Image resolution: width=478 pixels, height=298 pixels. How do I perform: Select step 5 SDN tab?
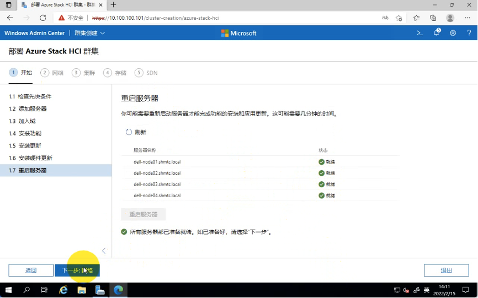click(x=146, y=73)
